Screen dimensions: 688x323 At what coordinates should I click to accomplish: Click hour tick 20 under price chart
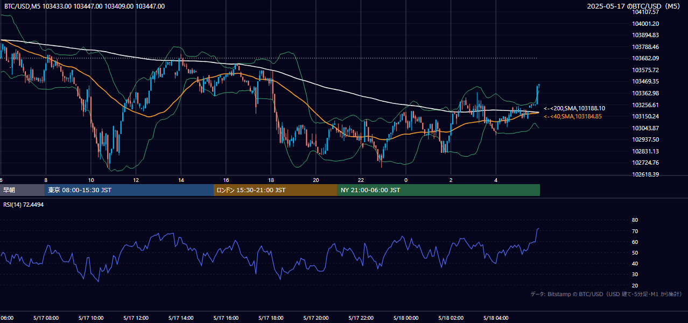(x=316, y=180)
